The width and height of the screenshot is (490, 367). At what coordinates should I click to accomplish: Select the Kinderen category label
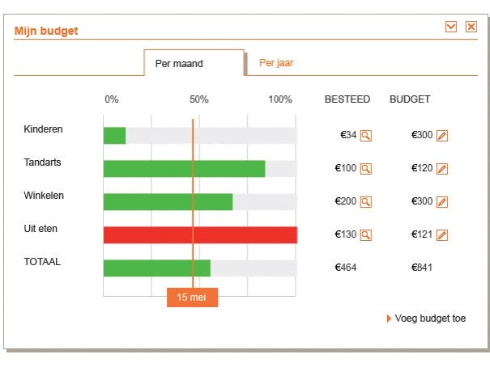[x=43, y=129]
